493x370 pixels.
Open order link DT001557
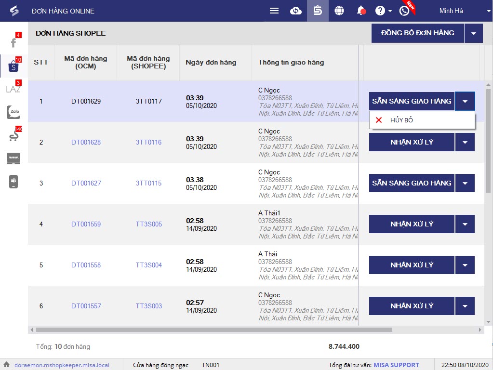click(86, 306)
